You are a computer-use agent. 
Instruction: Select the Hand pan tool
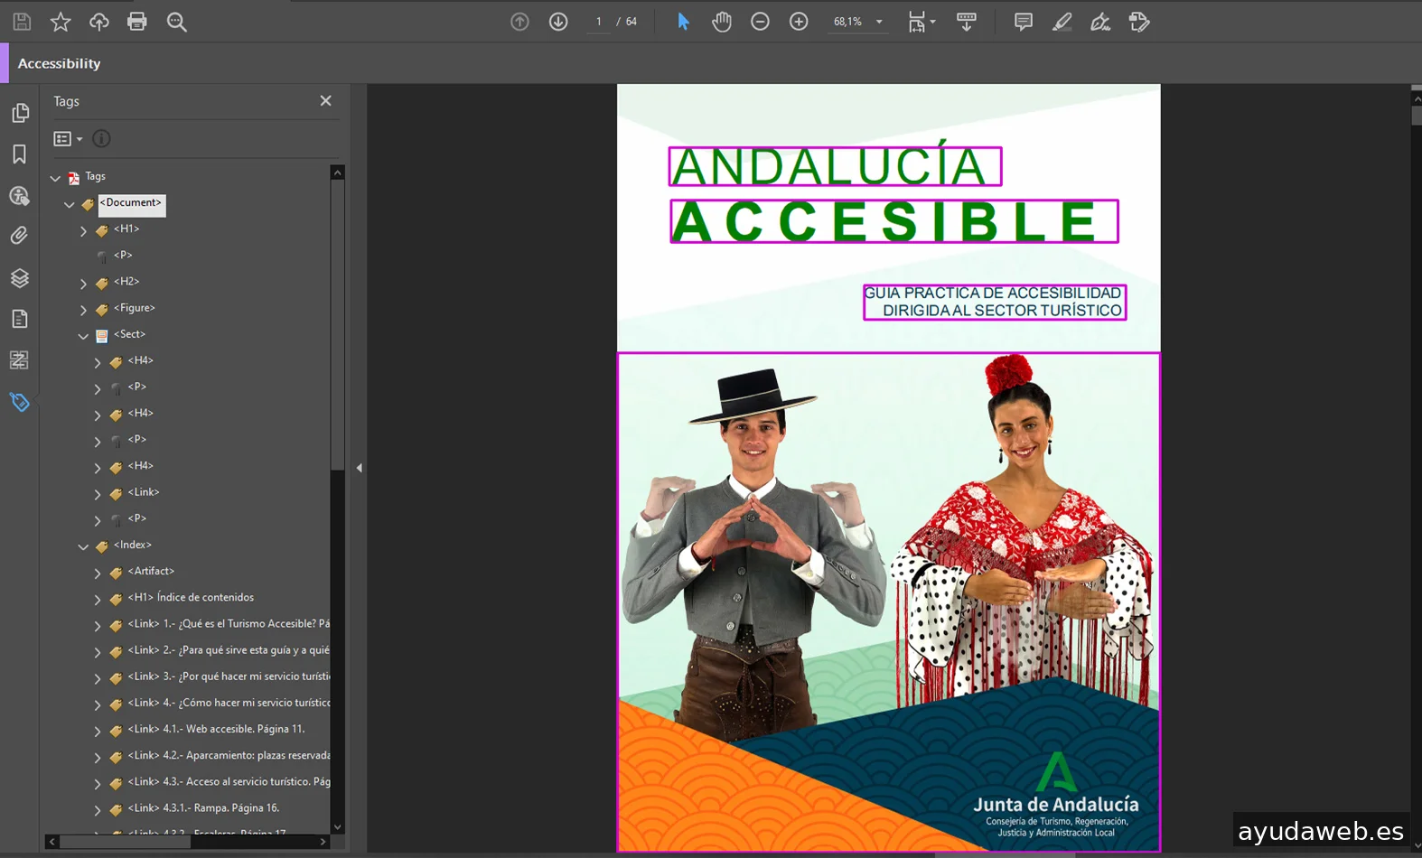tap(721, 22)
